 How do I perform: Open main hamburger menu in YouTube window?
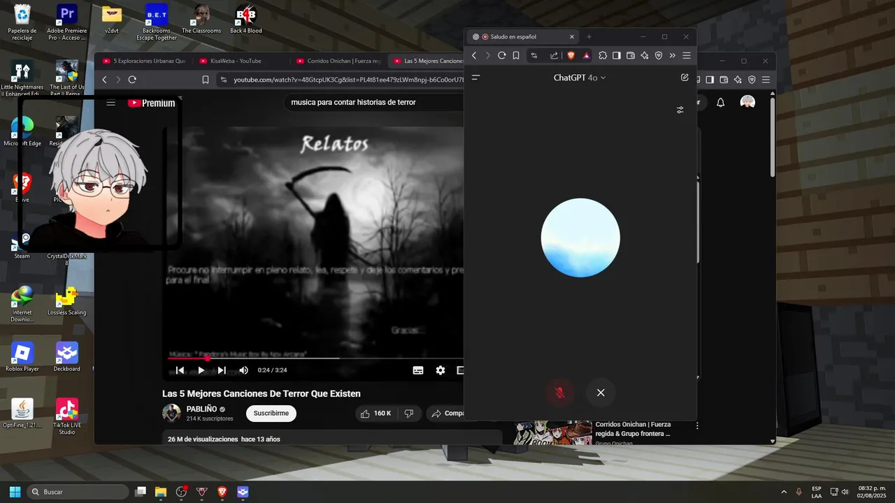[x=766, y=80]
